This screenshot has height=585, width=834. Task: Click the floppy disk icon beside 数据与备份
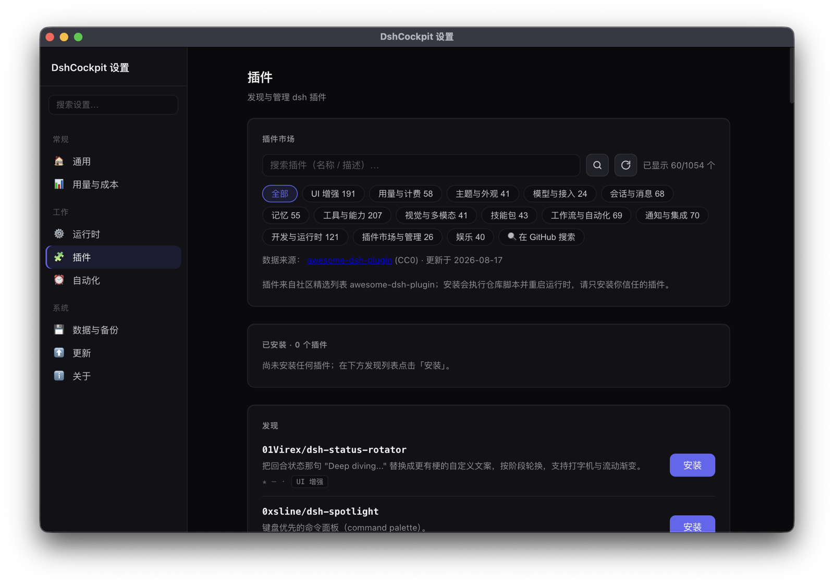[x=59, y=330]
